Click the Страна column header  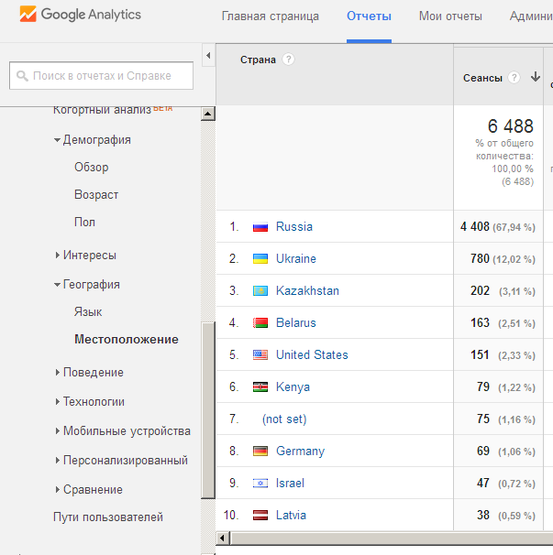258,60
